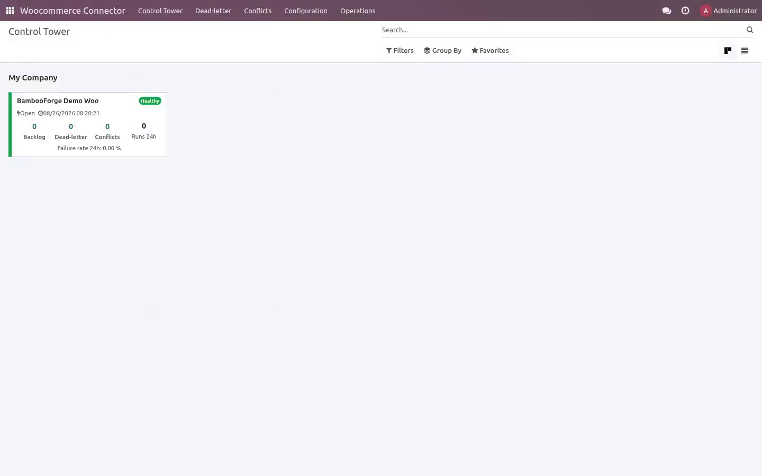This screenshot has width=762, height=476.
Task: Open the Administrator user menu
Action: 728,11
